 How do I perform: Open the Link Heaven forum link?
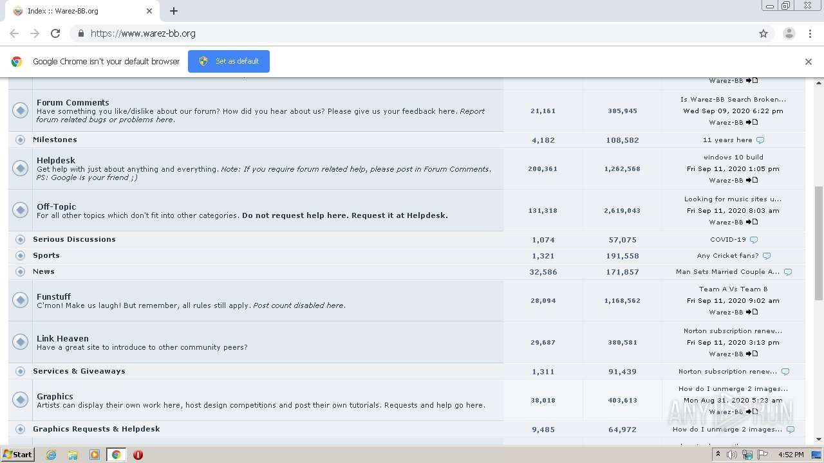coord(62,338)
